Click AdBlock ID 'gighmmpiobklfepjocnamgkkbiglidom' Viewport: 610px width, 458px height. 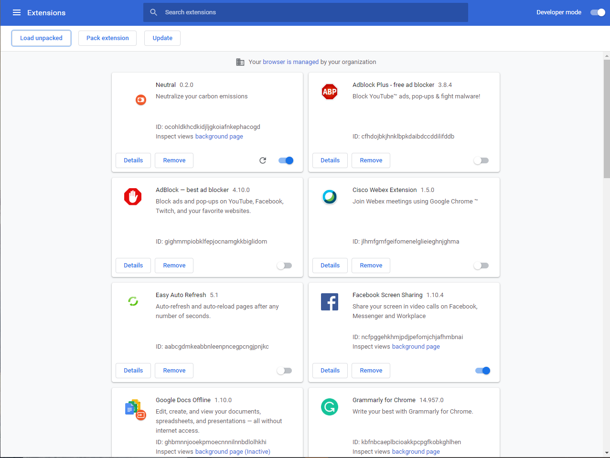click(x=216, y=242)
